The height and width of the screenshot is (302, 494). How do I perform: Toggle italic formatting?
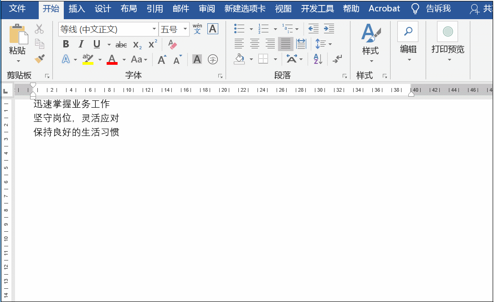click(x=81, y=44)
